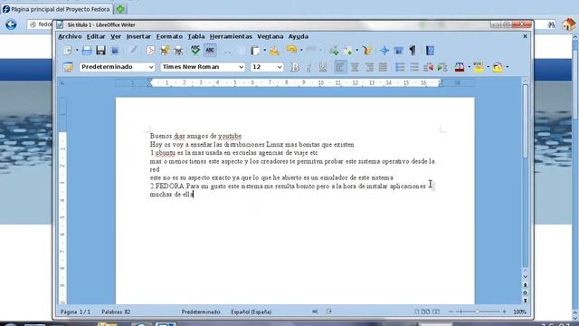Click Página 1 / 1 in status bar
Screen dimensions: 579x326
coord(75,312)
